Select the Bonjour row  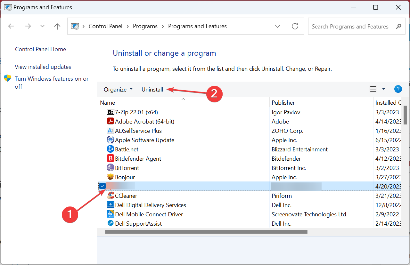pos(250,177)
